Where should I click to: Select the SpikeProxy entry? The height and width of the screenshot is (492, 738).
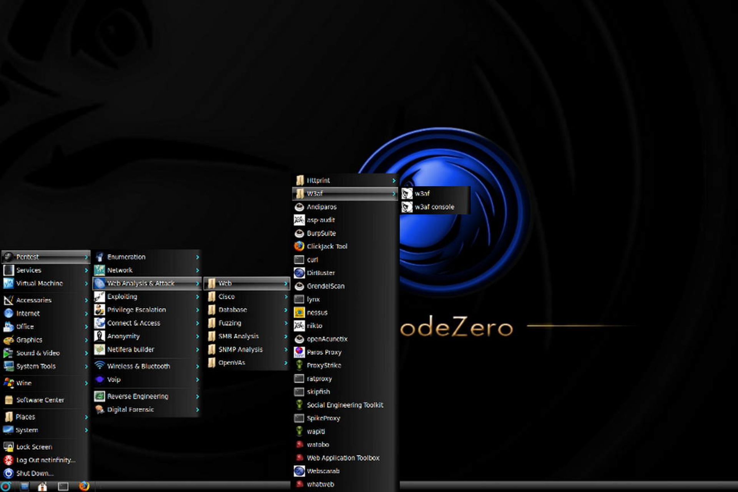click(x=345, y=418)
